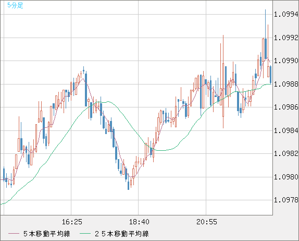Click the 1.0990 price axis label
The height and width of the screenshot is (241, 299).
coord(286,61)
